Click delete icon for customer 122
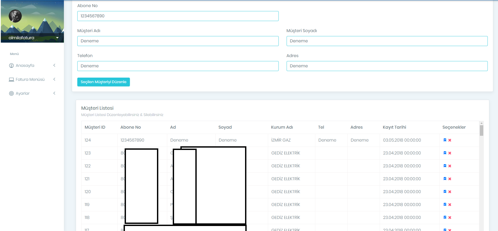The height and width of the screenshot is (231, 498). pos(450,166)
